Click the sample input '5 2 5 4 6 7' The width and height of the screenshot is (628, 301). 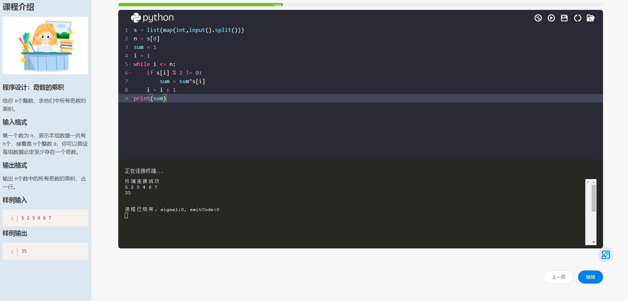click(x=36, y=218)
